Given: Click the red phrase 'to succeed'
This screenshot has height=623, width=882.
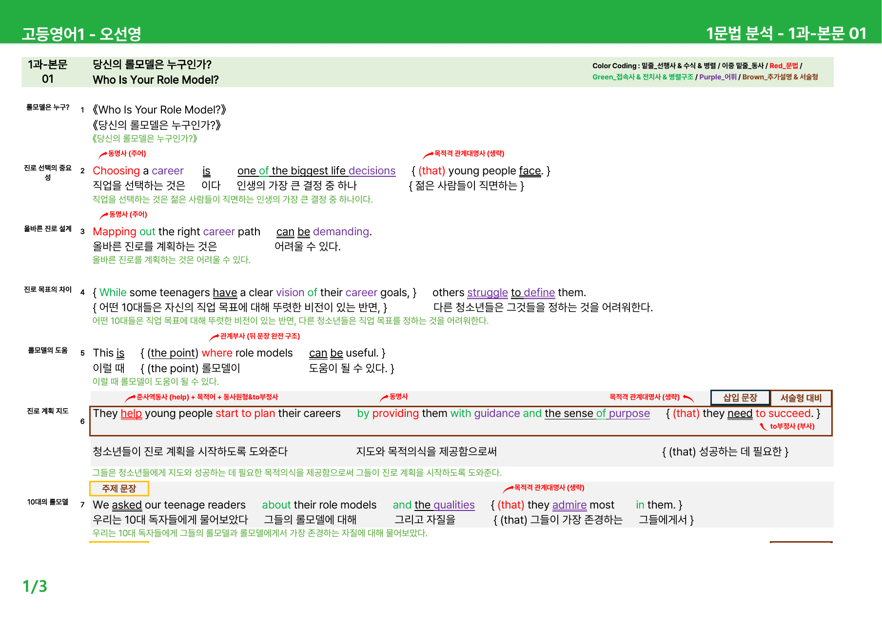Looking at the screenshot, I should tap(783, 414).
